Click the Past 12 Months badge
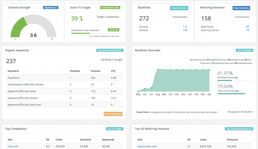Screen dimensions: 258x149 [x=245, y=50]
